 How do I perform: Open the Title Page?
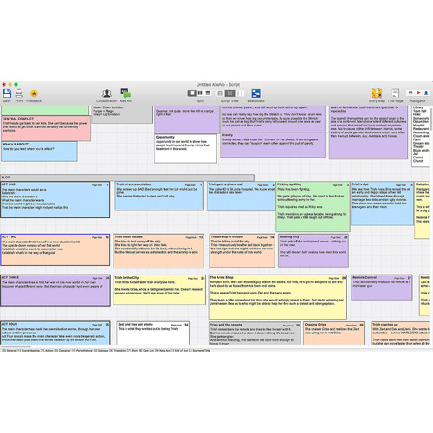[395, 94]
